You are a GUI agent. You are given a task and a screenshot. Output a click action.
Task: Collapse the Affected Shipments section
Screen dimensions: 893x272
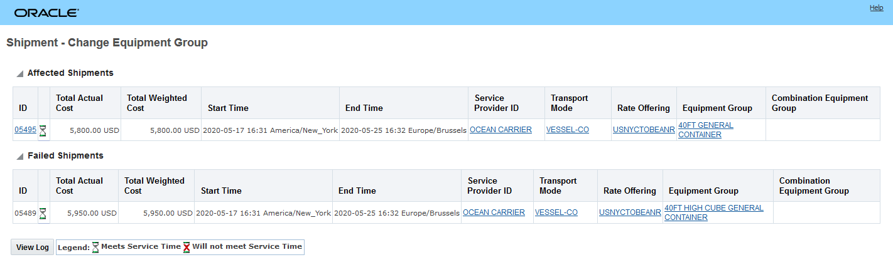tap(20, 73)
